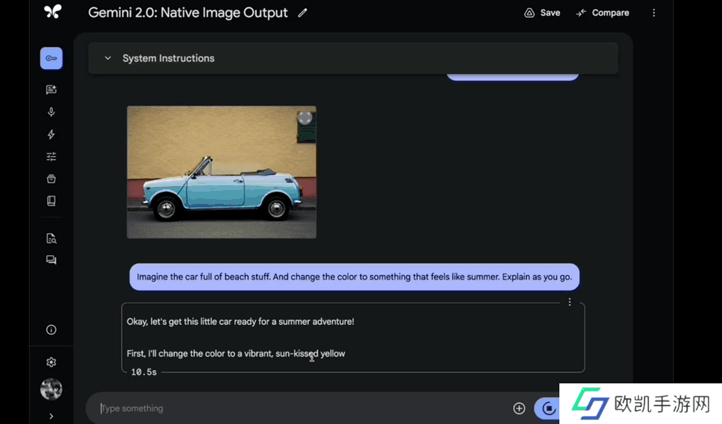
Task: Click the lightning bolt icon in sidebar
Action: tap(51, 135)
